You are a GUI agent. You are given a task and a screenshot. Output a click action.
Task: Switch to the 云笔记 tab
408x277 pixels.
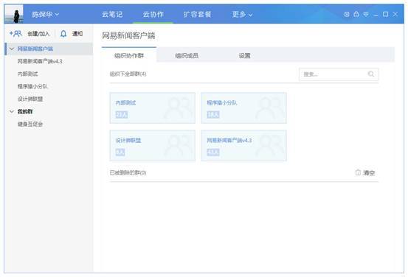112,14
